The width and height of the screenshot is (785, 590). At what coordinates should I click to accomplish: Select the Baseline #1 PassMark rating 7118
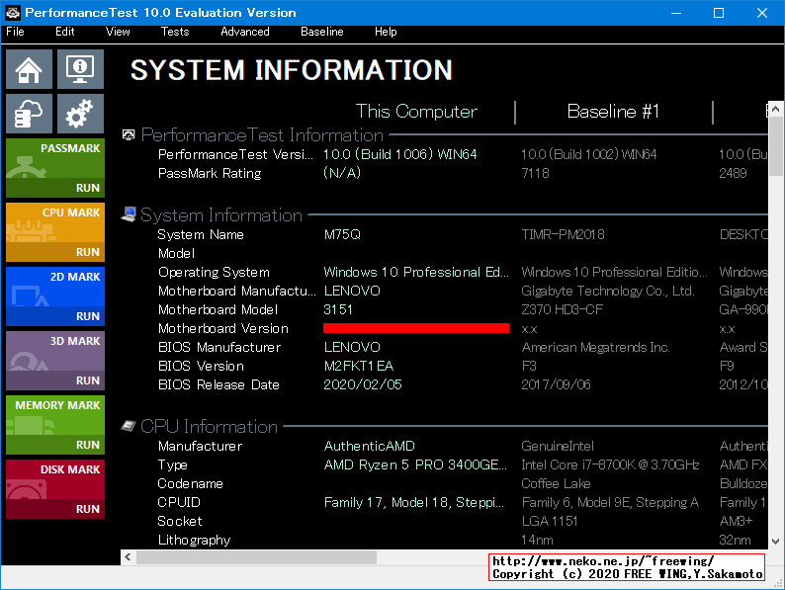[x=535, y=173]
